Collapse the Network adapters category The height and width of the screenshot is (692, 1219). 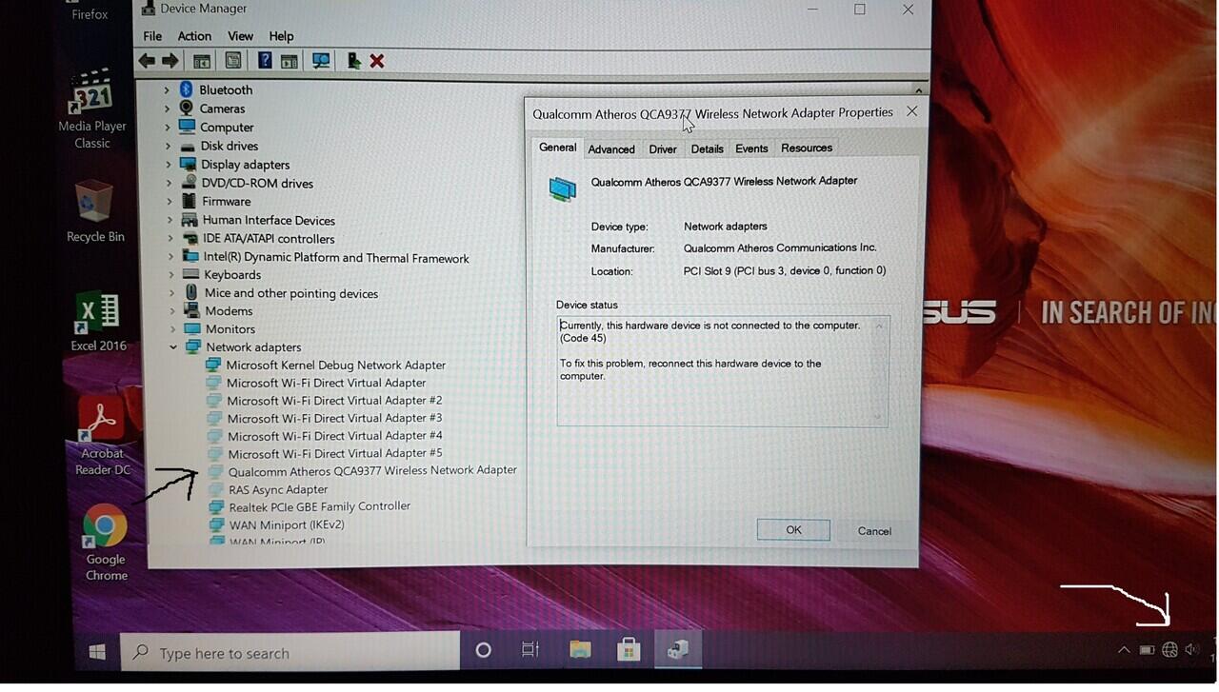point(173,347)
